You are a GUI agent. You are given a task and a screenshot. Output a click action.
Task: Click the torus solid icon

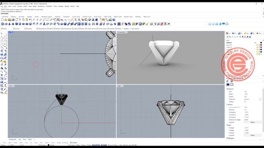point(27,24)
